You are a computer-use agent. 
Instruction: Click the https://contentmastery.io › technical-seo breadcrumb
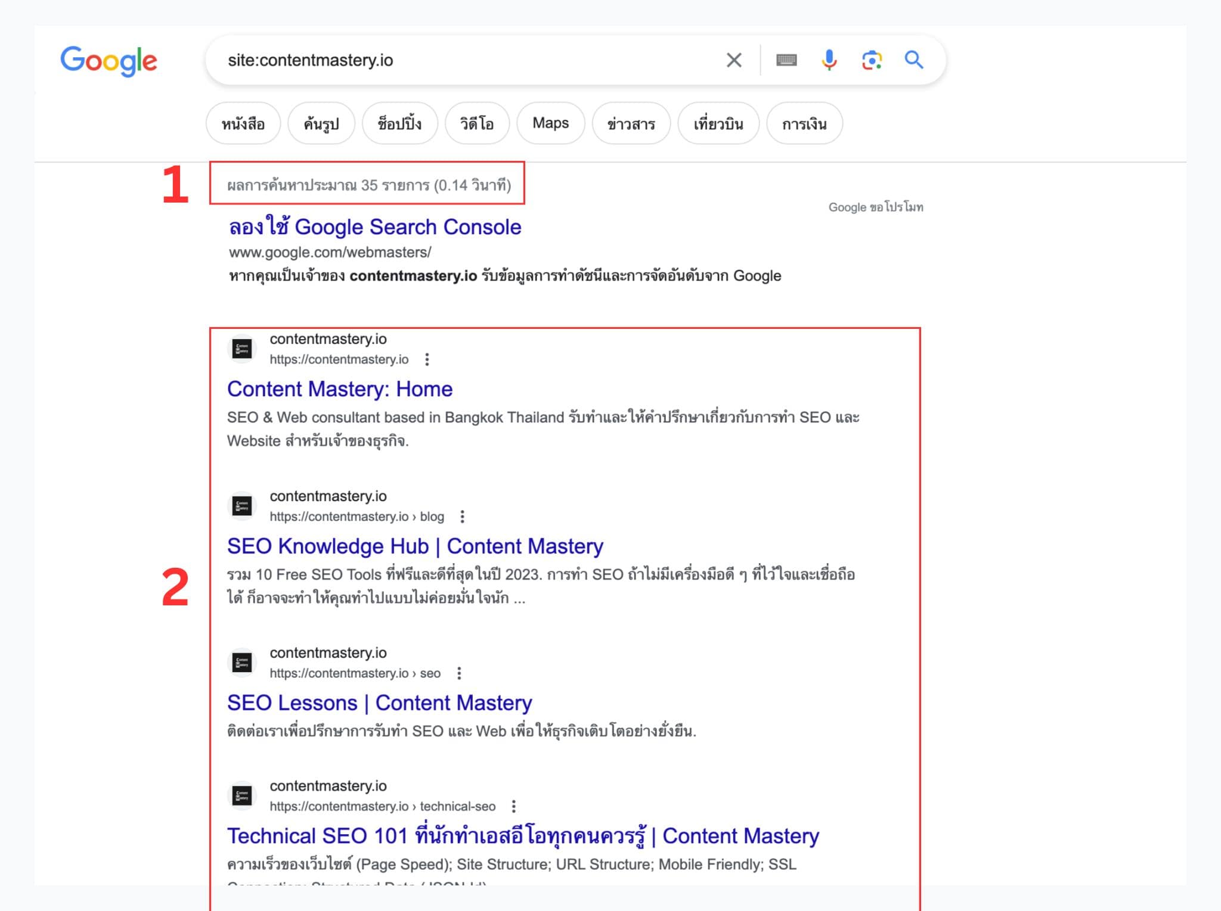click(382, 806)
